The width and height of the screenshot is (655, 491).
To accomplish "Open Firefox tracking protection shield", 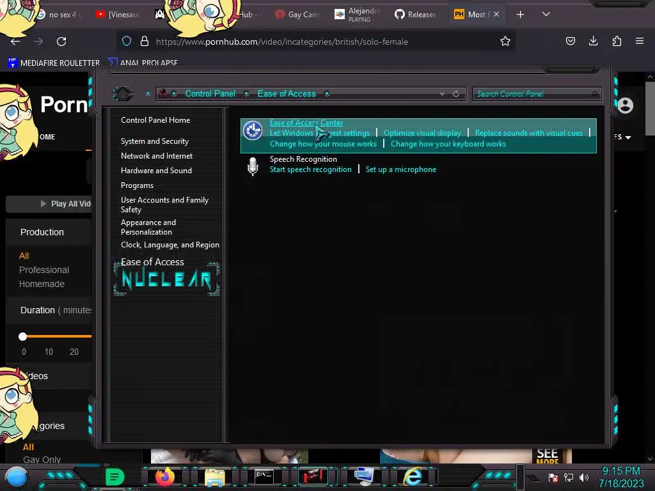I will click(x=127, y=41).
